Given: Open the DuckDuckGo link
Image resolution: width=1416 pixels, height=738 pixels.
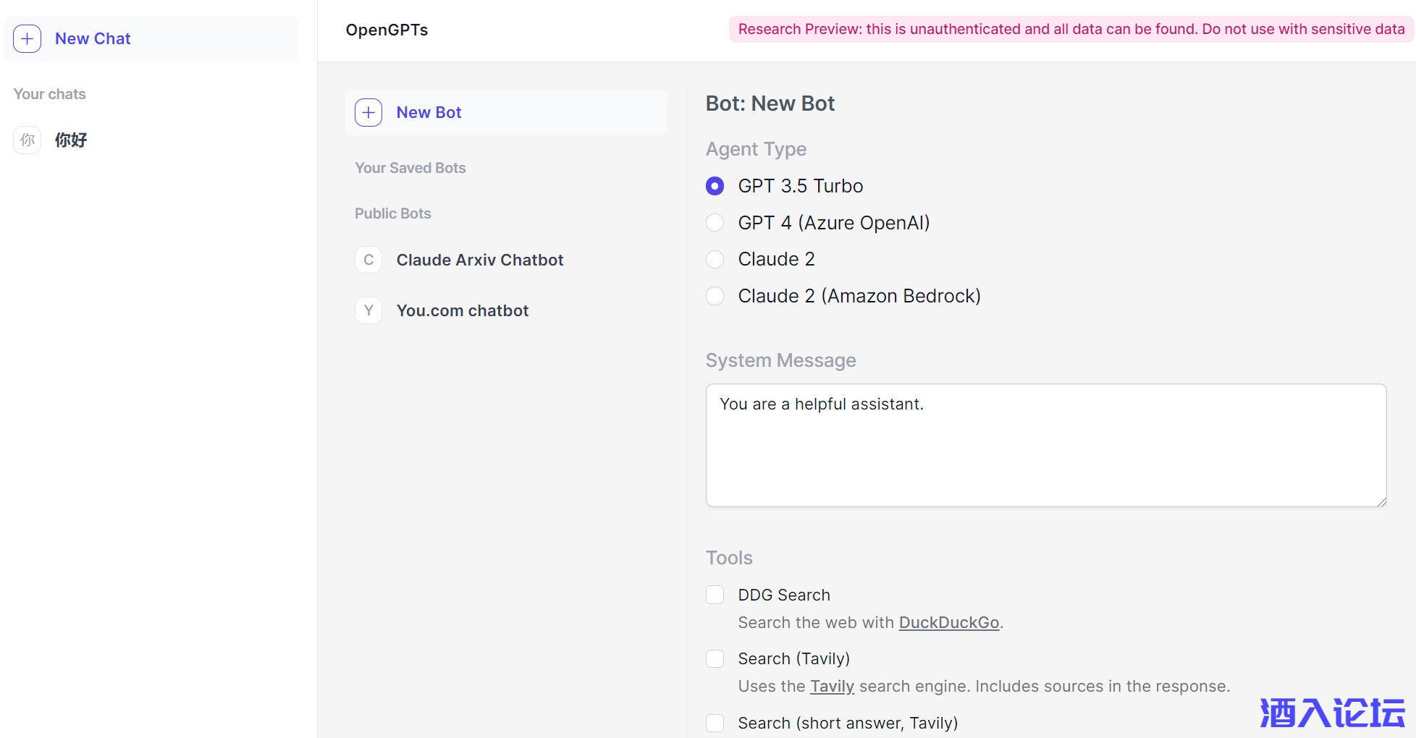Looking at the screenshot, I should click(948, 622).
